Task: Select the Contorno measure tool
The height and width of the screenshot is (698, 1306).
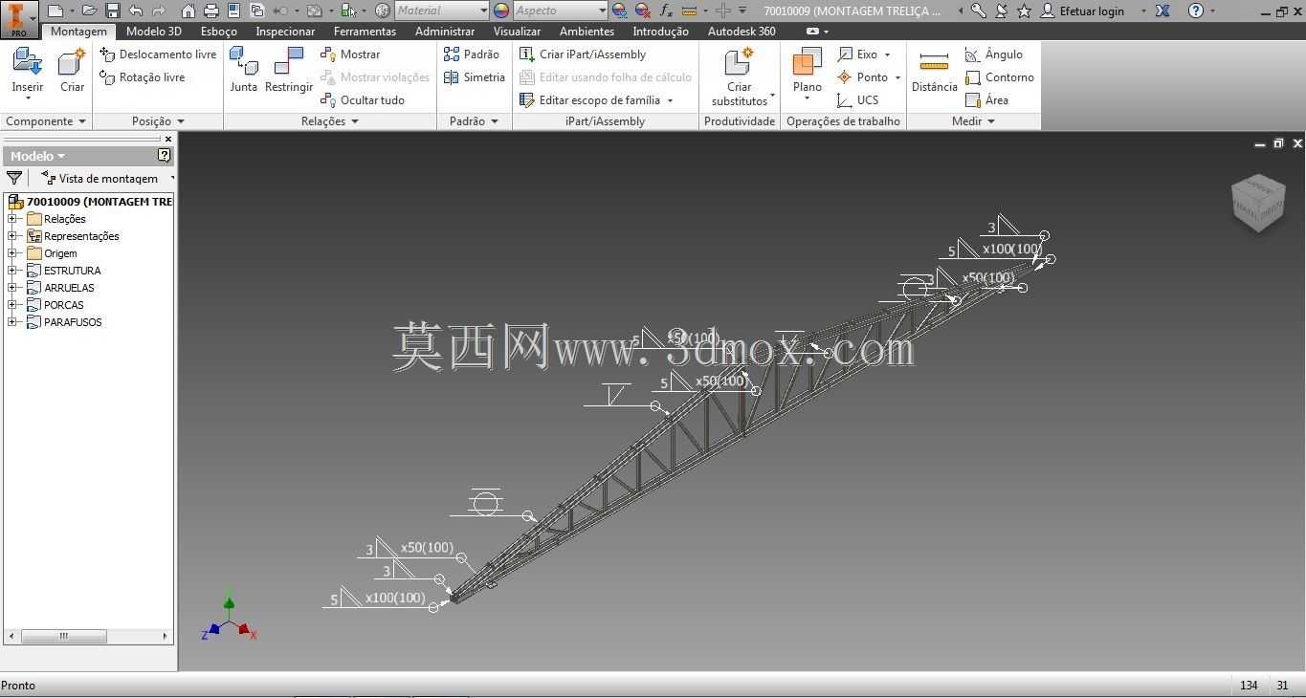Action: click(1000, 77)
